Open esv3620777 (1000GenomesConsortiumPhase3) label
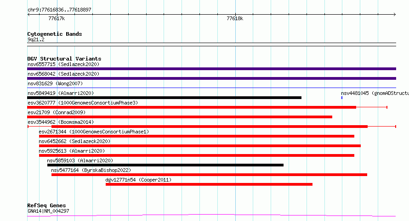This screenshot has width=409, height=221. pyautogui.click(x=83, y=103)
